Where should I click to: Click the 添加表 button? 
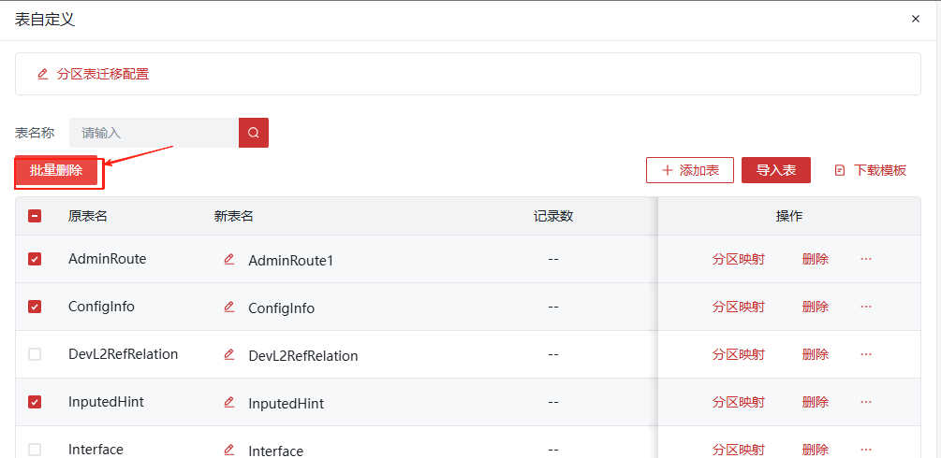(690, 170)
